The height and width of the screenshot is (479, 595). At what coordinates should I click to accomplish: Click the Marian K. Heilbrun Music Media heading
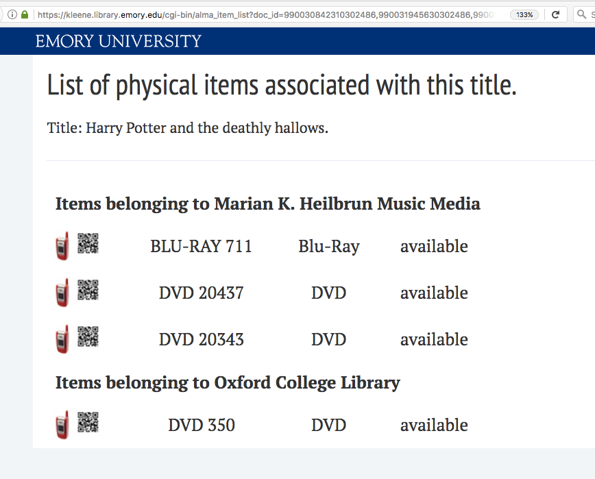(268, 204)
